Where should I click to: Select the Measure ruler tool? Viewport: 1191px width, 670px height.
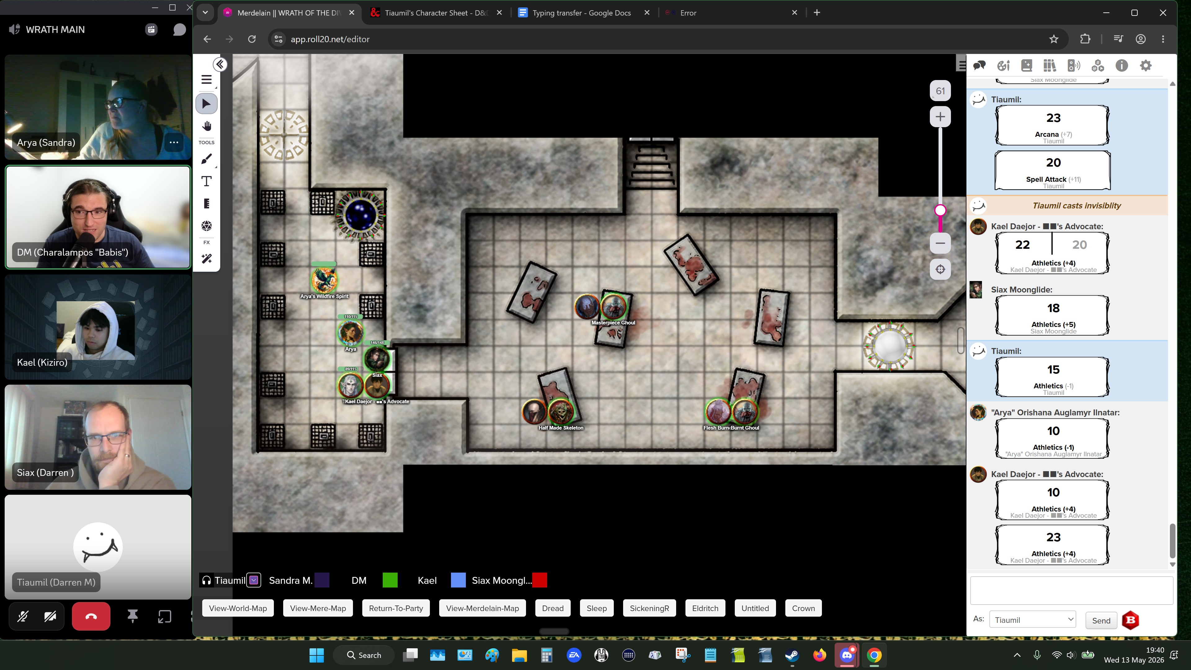206,203
